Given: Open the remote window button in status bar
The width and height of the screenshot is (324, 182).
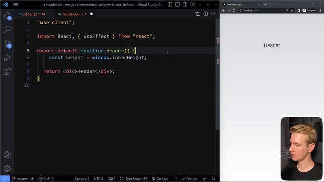Looking at the screenshot, I should click(x=5, y=179).
